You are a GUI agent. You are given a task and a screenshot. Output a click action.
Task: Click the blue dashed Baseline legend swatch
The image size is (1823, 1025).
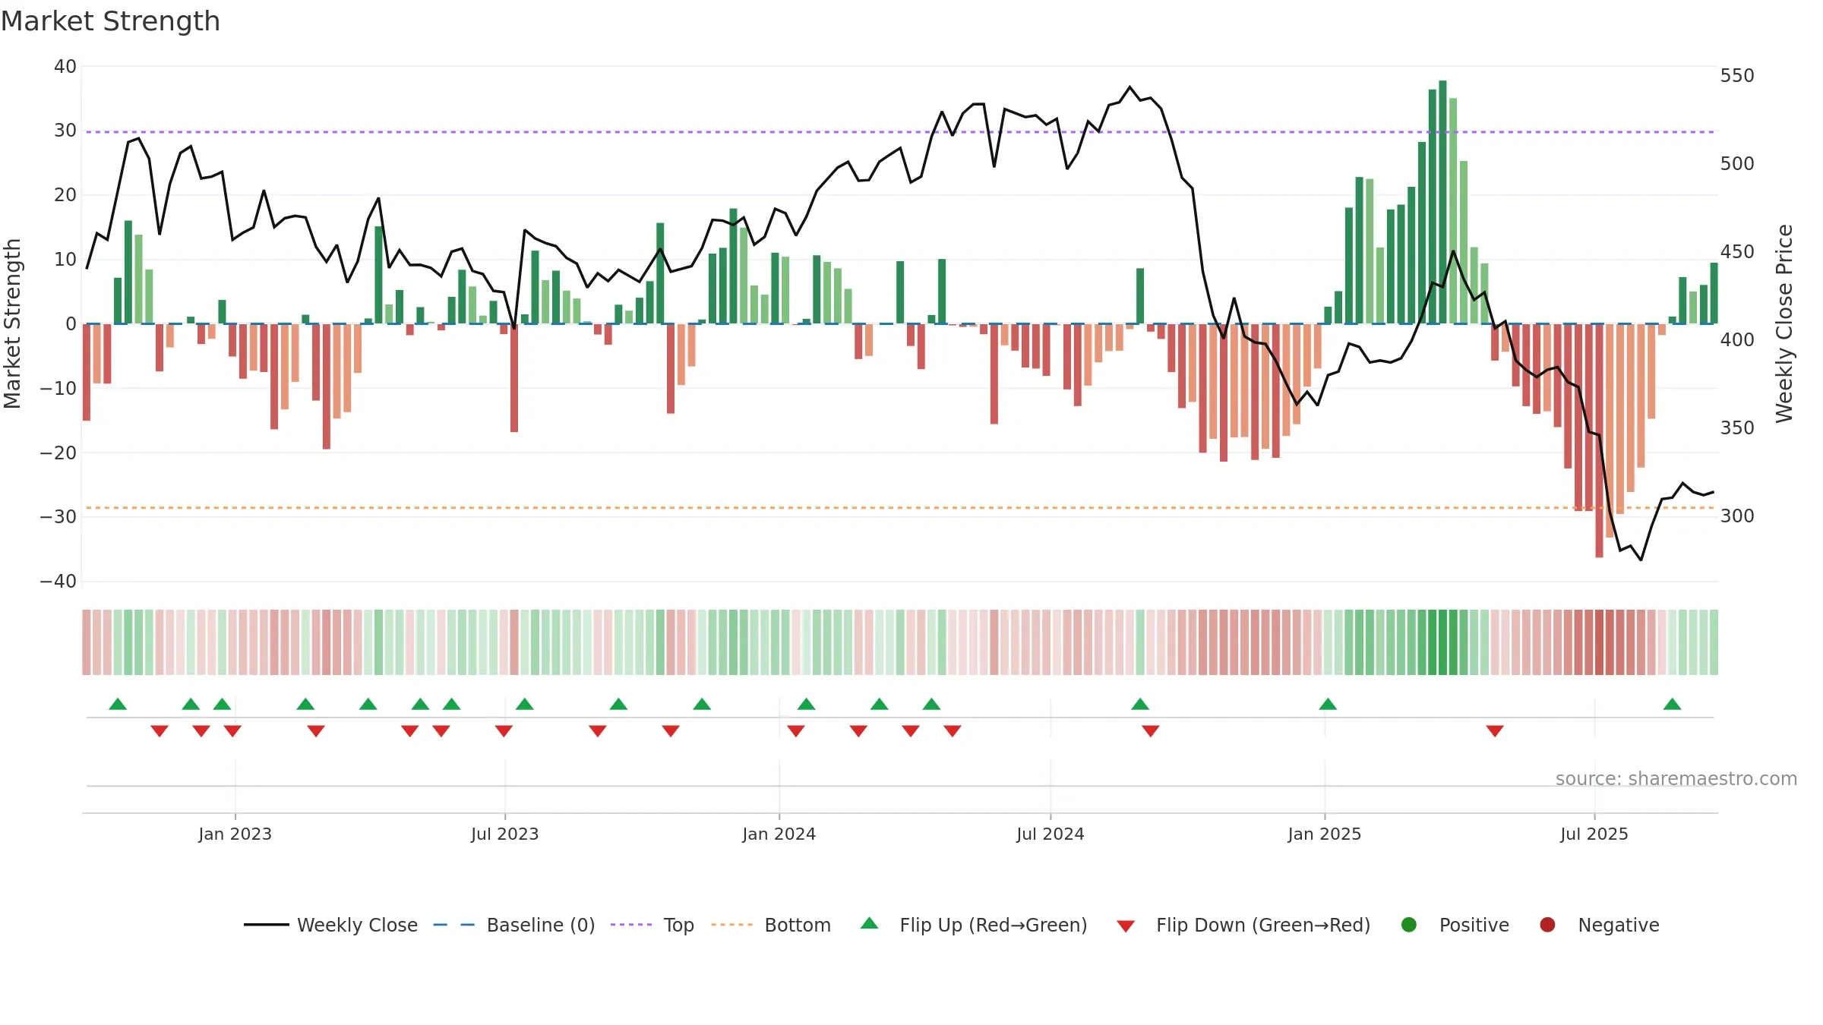tap(454, 925)
